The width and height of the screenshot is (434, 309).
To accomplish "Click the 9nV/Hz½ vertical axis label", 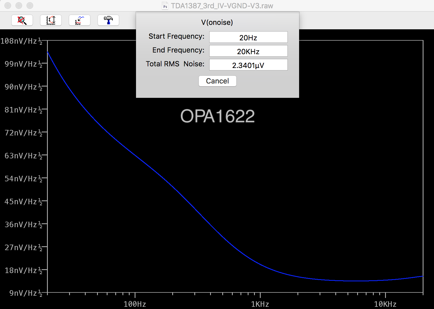I will tap(26, 293).
